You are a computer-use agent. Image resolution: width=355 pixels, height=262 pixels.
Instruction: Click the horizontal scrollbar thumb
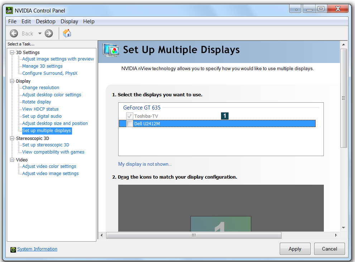[194, 235]
